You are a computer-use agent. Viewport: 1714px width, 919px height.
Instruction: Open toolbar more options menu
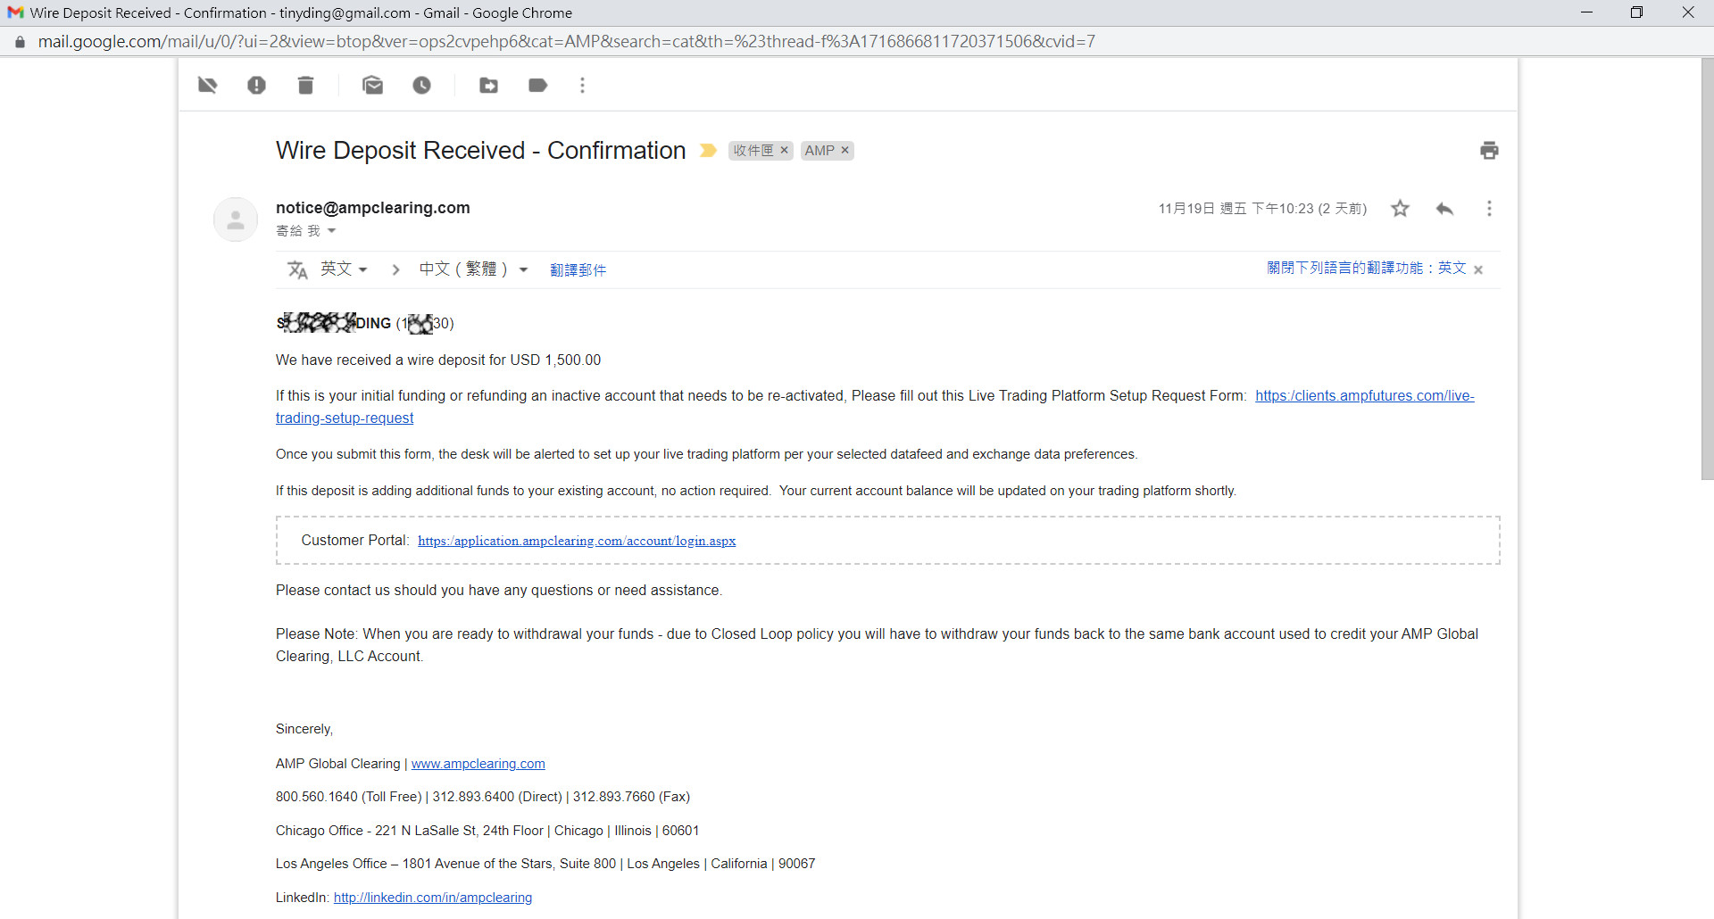(x=582, y=85)
